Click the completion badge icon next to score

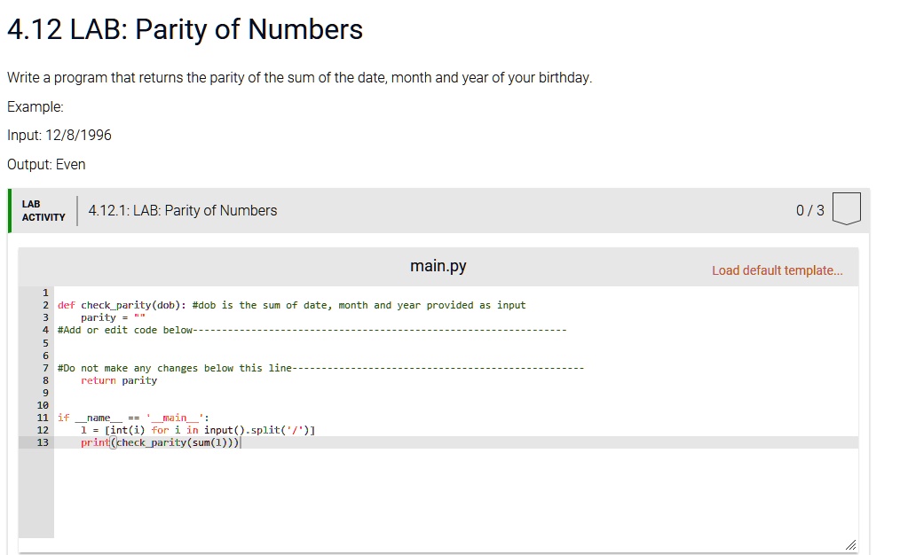(x=848, y=209)
